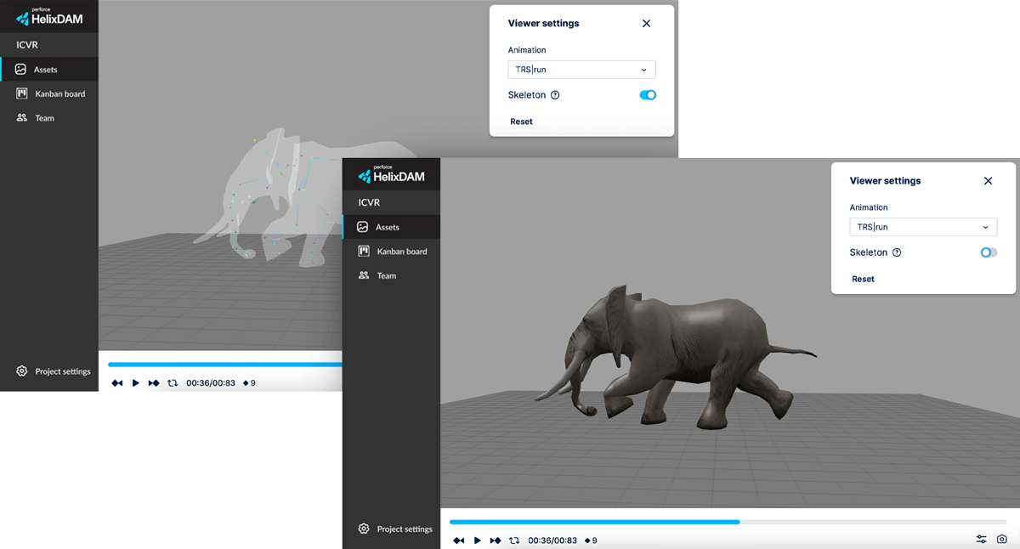
Task: Take a snapshot with the camera icon
Action: click(x=1002, y=540)
